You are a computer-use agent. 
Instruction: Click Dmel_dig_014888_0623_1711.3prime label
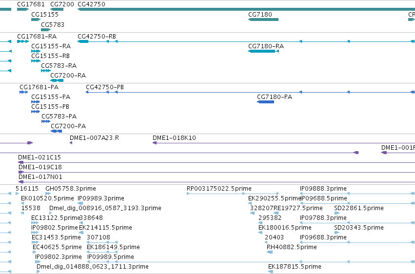pos(92,267)
